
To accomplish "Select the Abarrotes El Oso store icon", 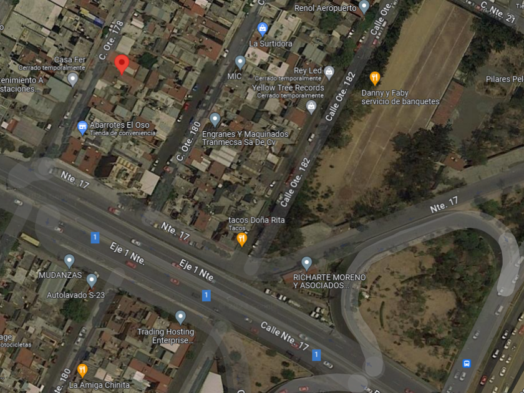I will [x=82, y=128].
